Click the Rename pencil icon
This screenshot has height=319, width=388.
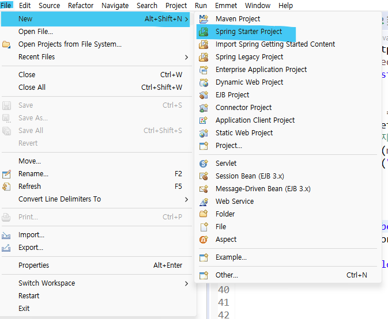tap(6, 174)
